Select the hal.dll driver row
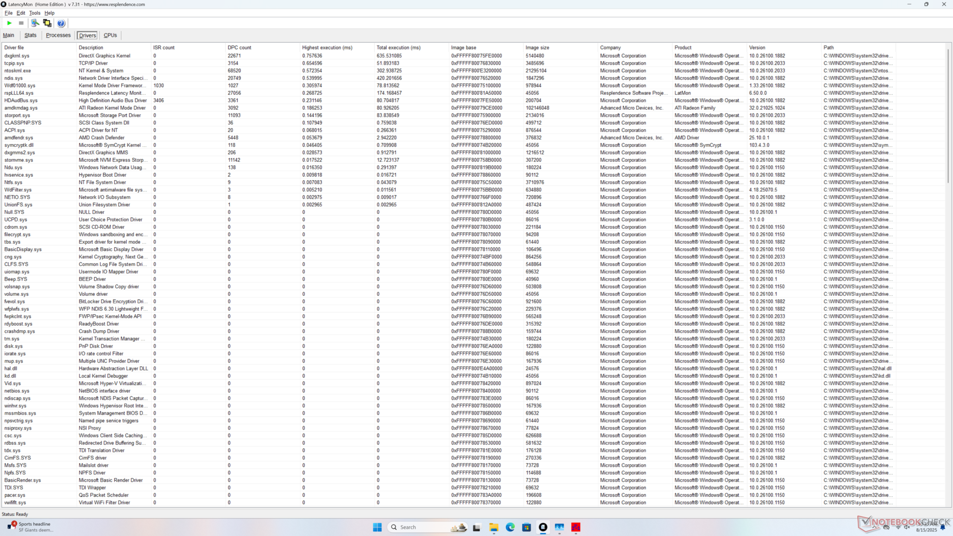Viewport: 953px width, 536px height. [449, 368]
